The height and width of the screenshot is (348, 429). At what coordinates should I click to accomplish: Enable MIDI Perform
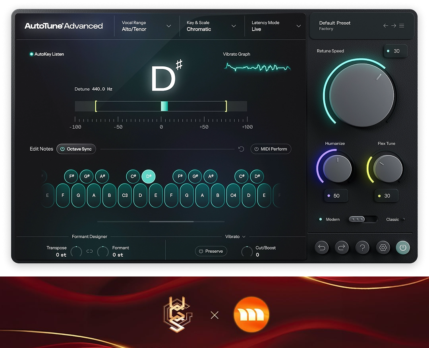click(271, 149)
